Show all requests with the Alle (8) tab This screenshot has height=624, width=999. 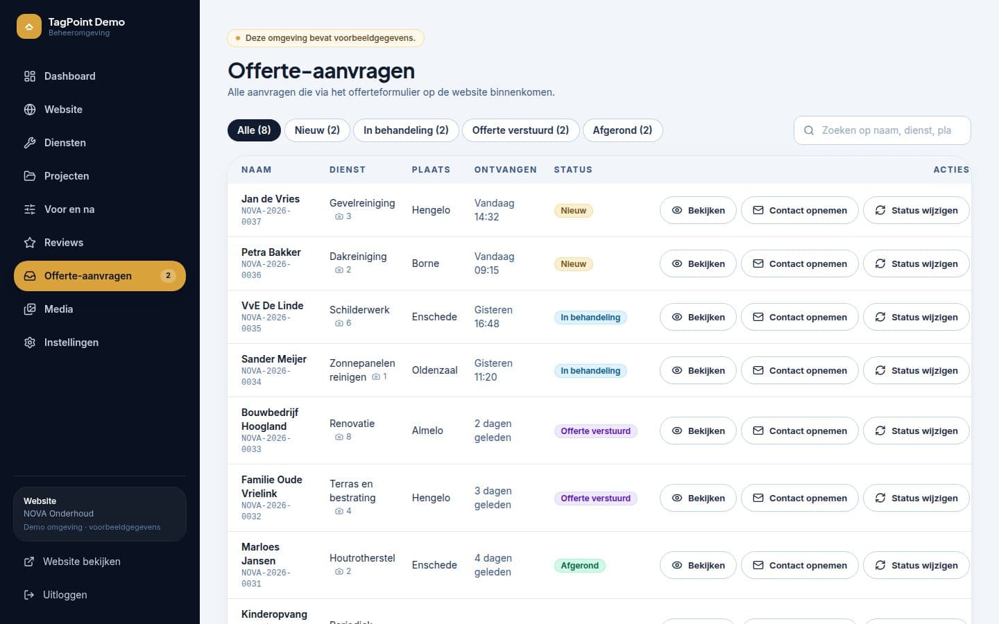254,130
